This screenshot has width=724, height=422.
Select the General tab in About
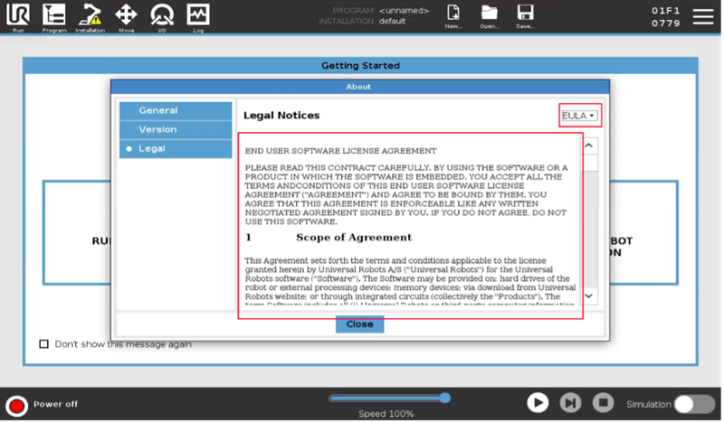pos(176,110)
